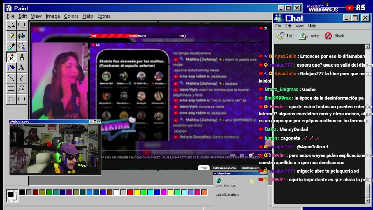Open Chat window Edit menu
373x210 pixels.
click(288, 26)
